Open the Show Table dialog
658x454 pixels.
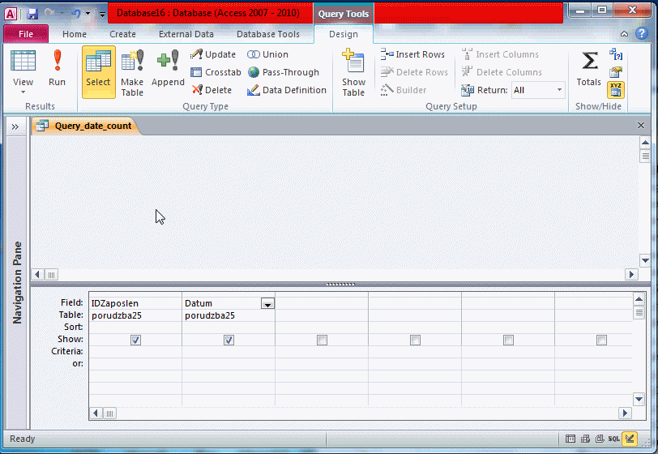(353, 73)
